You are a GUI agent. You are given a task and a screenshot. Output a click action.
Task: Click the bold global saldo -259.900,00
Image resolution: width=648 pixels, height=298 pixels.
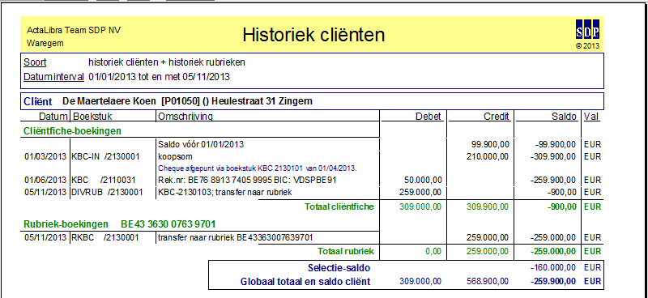552,282
